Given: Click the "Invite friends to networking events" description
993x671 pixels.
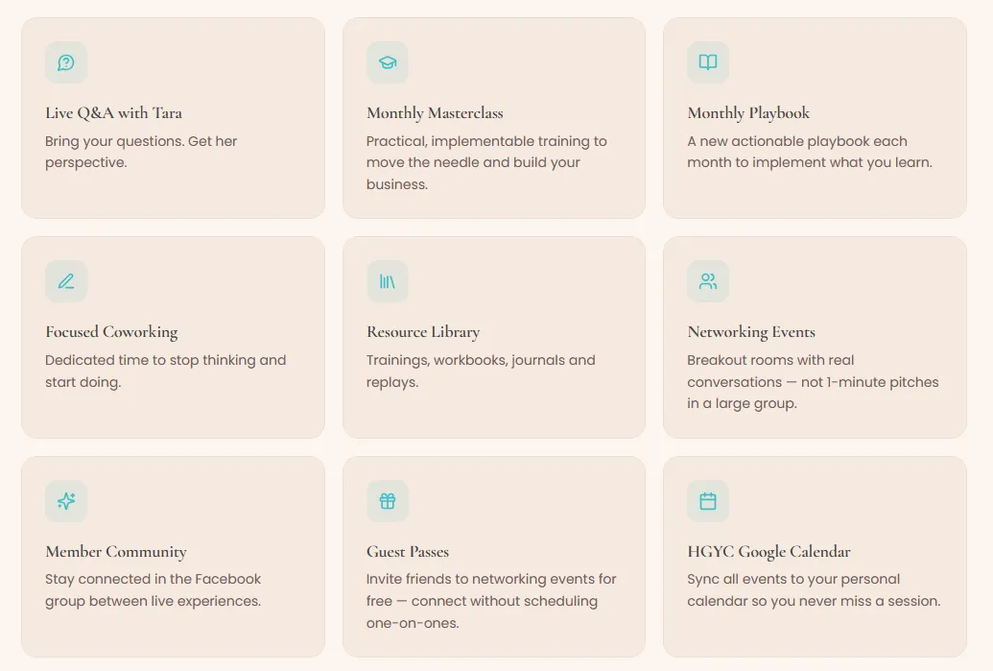Looking at the screenshot, I should pos(491,601).
